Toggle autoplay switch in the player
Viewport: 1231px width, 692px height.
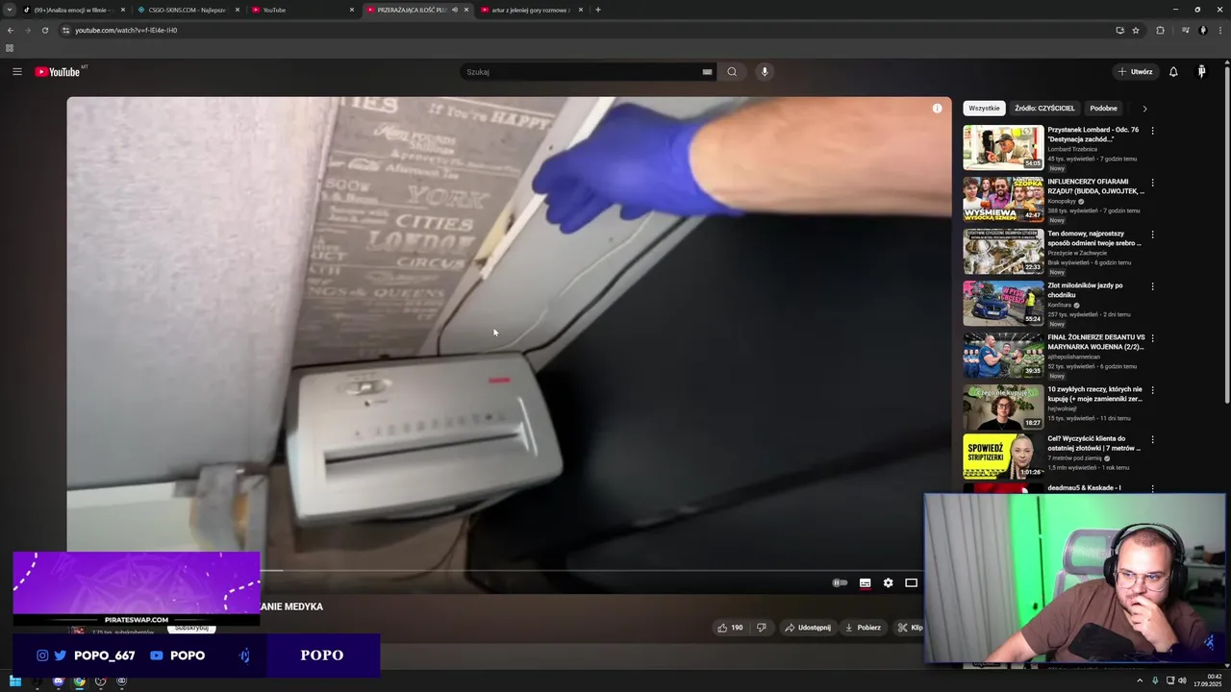pos(840,582)
